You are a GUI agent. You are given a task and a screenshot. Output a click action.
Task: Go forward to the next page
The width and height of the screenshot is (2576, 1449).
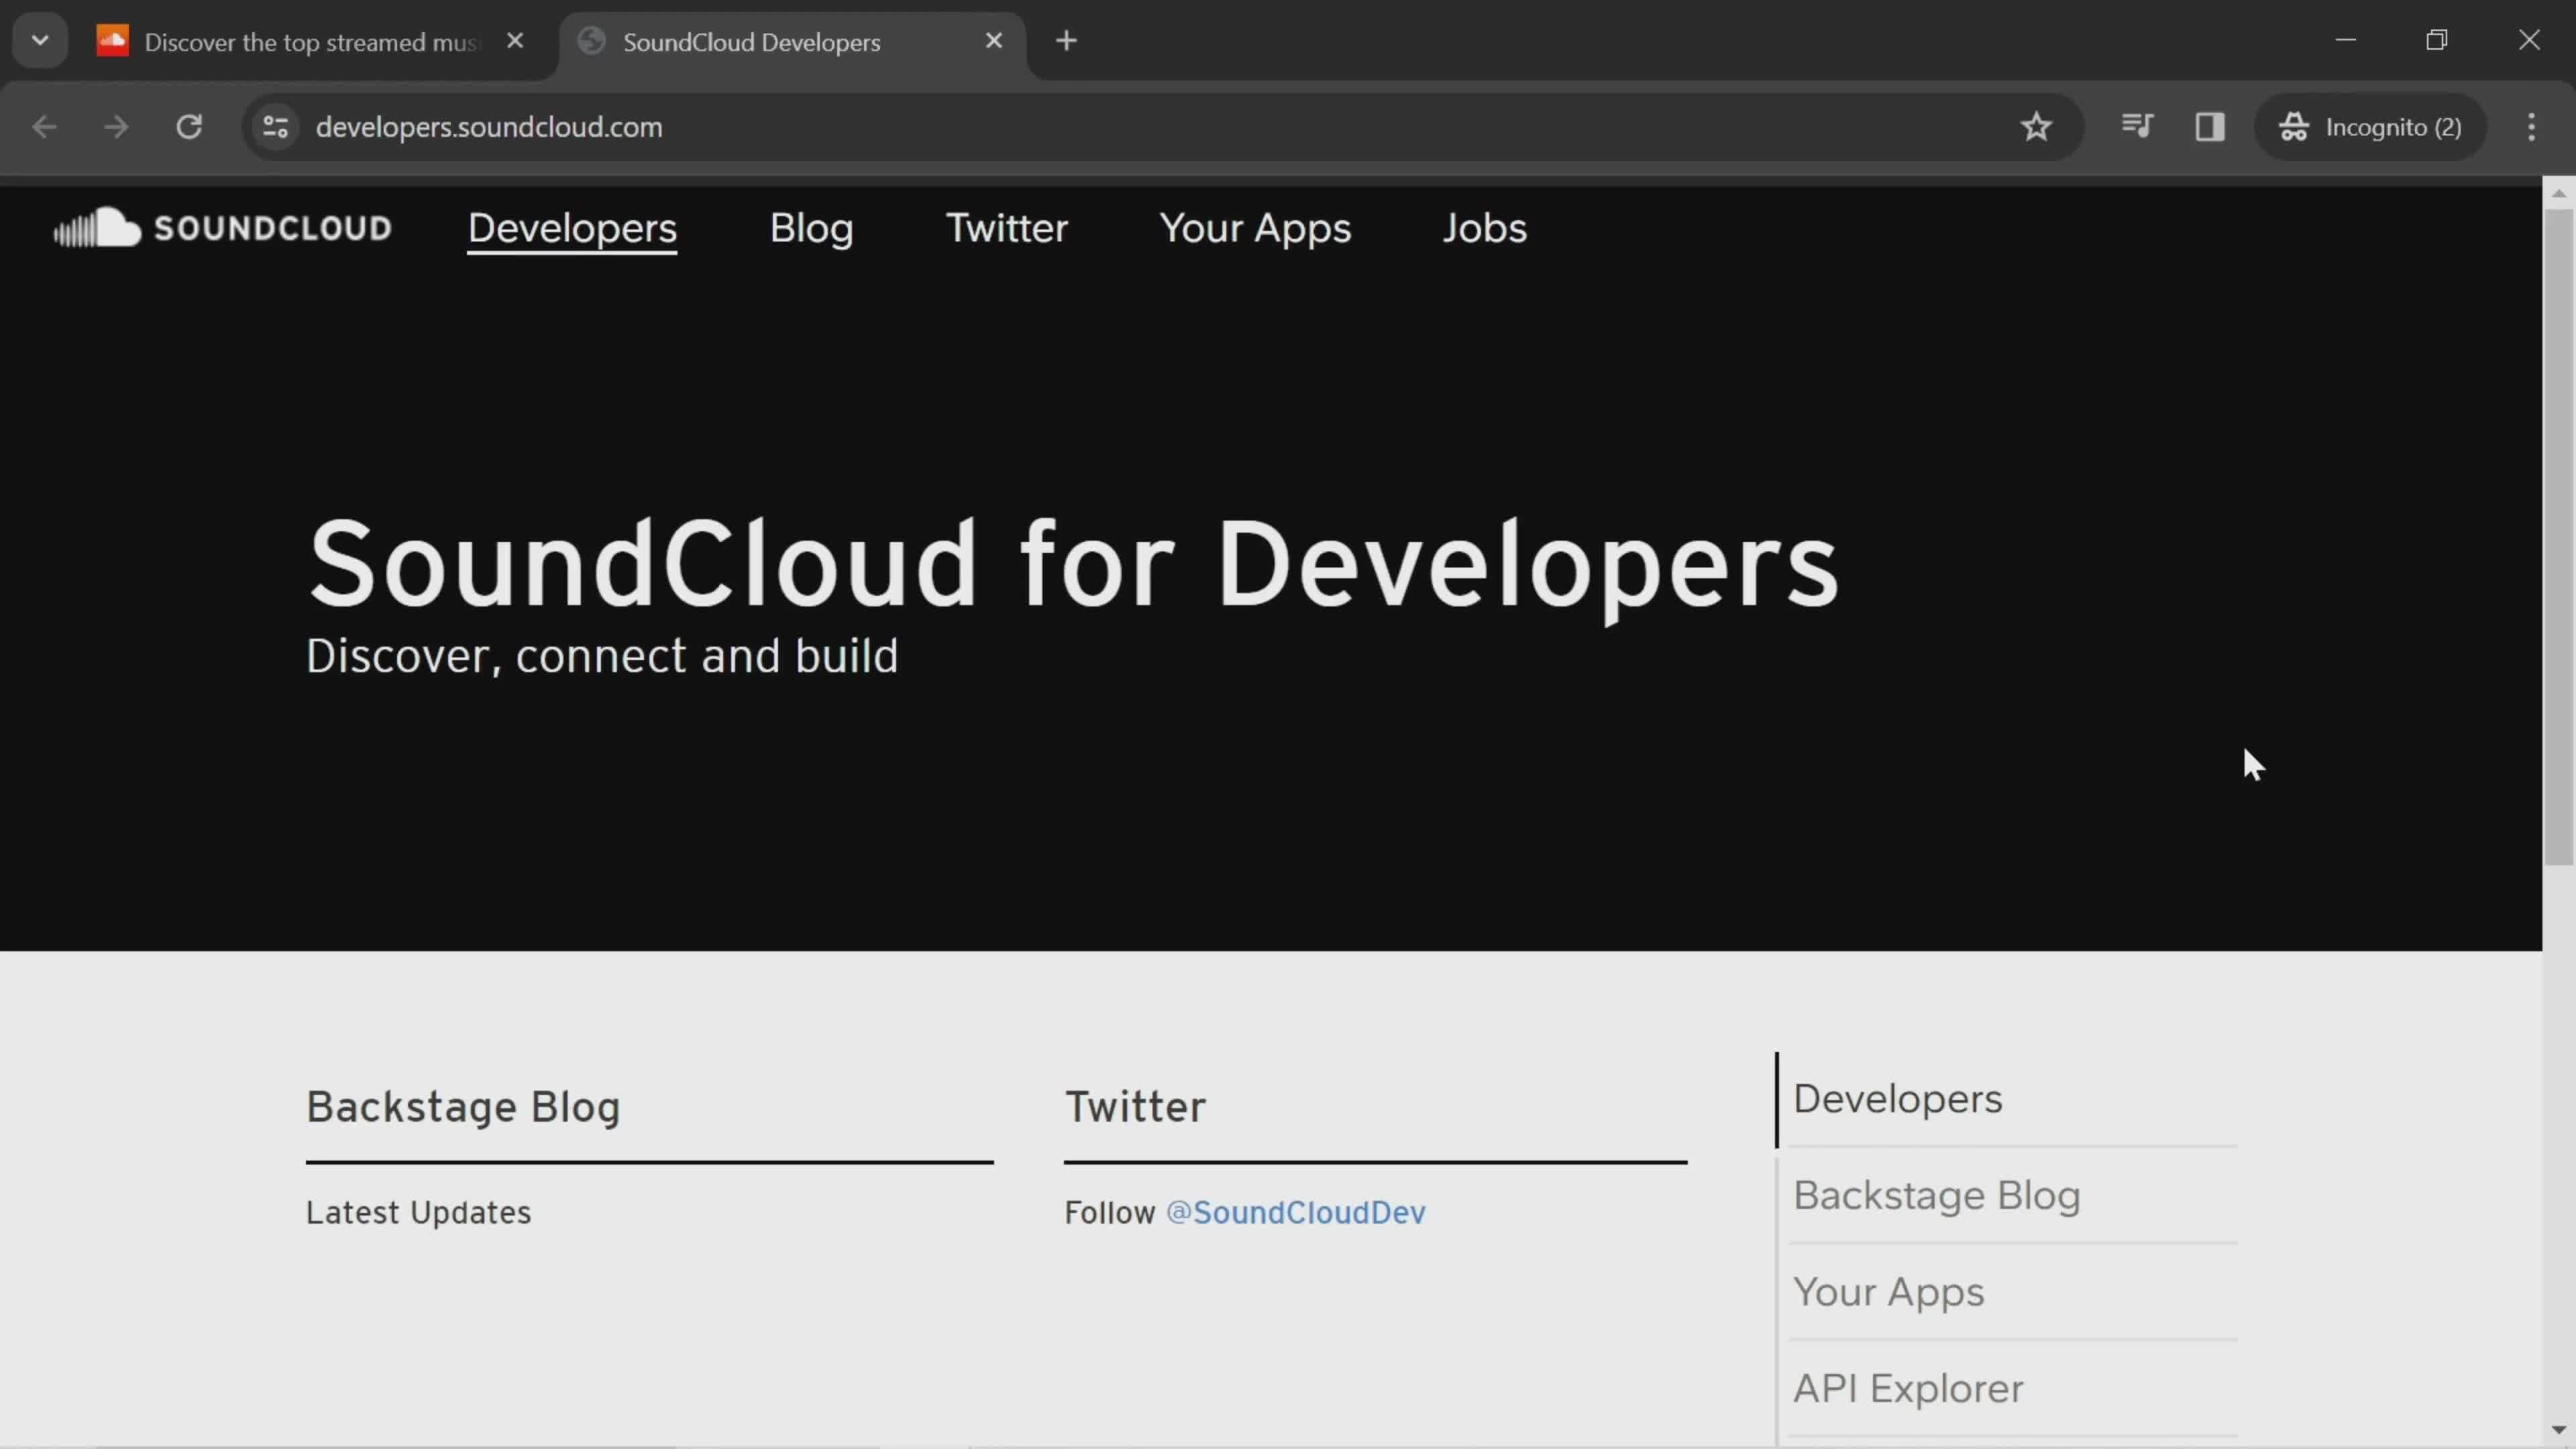click(x=117, y=127)
